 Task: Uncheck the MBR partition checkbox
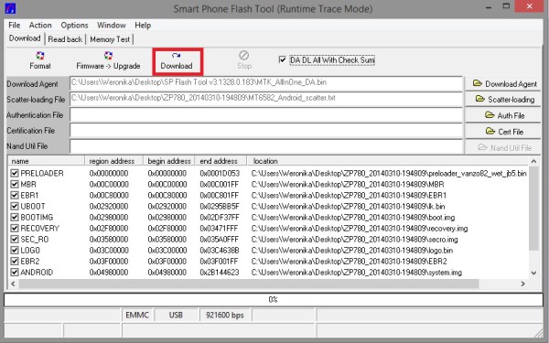pyautogui.click(x=15, y=184)
